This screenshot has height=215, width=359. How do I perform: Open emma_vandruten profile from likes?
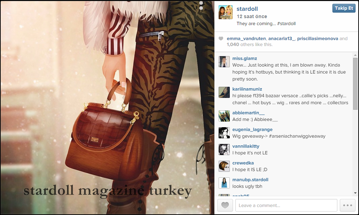[246, 39]
